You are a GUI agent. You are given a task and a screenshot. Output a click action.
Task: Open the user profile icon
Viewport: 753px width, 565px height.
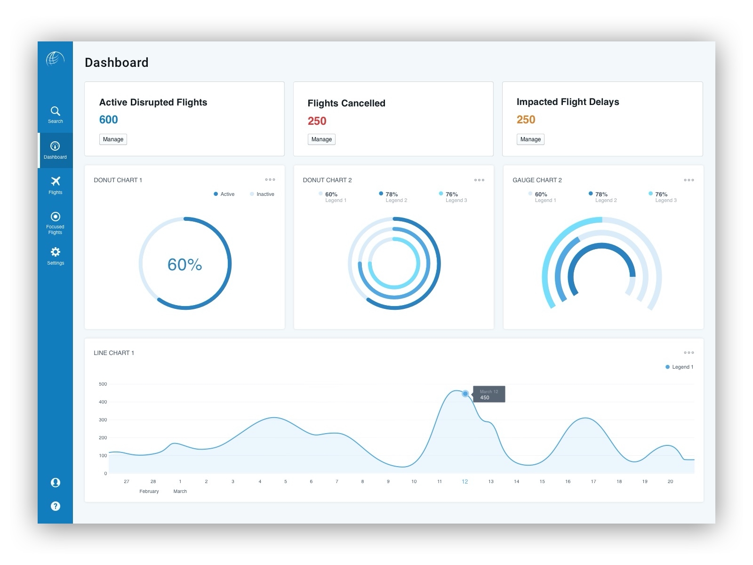(55, 483)
